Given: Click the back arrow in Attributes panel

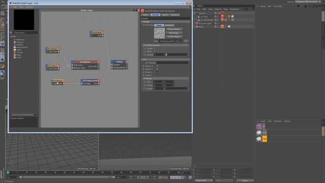Looking at the screenshot, I should point(298,6).
